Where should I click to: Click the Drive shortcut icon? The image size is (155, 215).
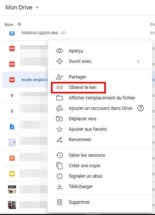click(60, 108)
